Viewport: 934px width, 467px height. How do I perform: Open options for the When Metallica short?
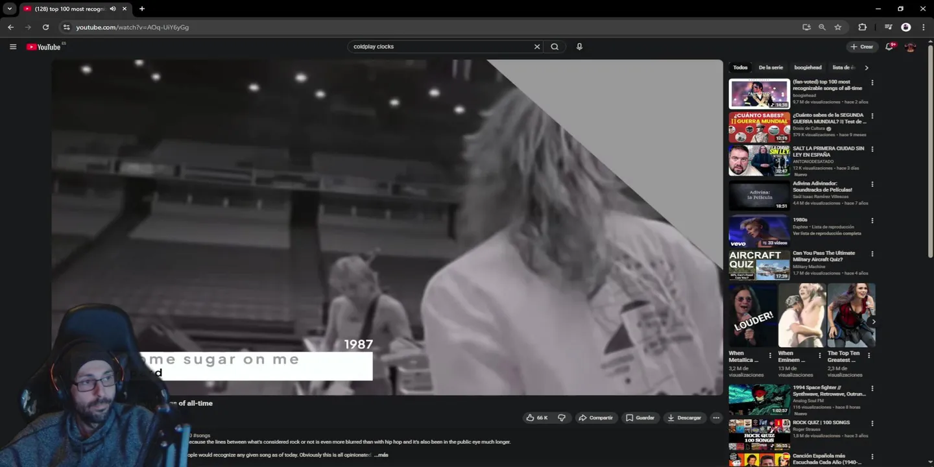[x=770, y=355]
